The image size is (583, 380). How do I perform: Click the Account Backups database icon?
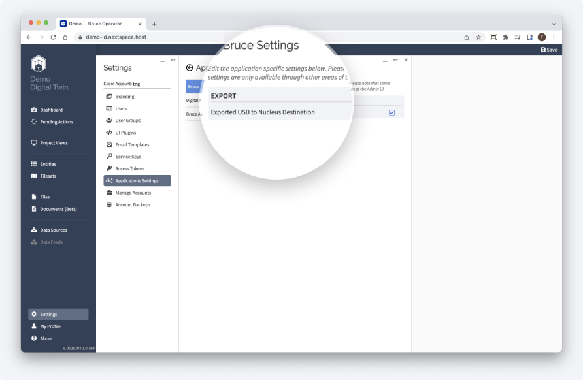109,204
